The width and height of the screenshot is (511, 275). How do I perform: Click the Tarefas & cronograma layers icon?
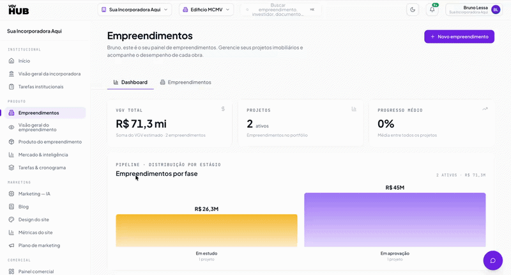[11, 168]
